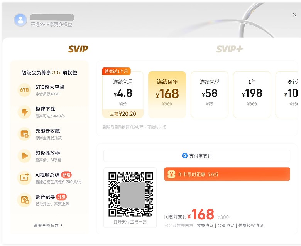The height and width of the screenshot is (246, 301).
Task: Open the 付费授权协议 link
Action: 251,226
